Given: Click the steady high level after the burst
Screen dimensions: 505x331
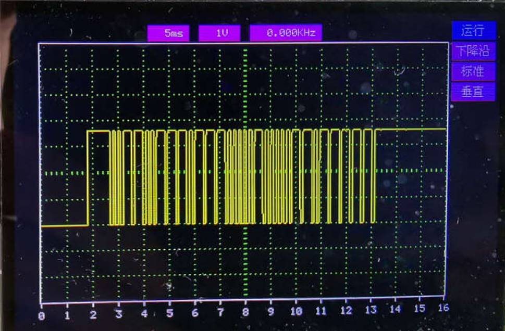Looking at the screenshot, I should pyautogui.click(x=412, y=129).
